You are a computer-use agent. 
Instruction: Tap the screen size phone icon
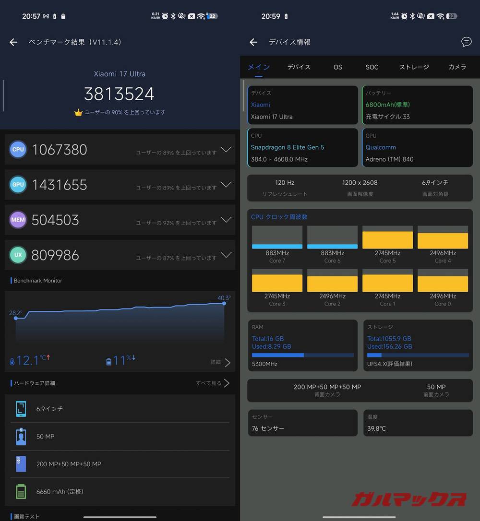21,409
